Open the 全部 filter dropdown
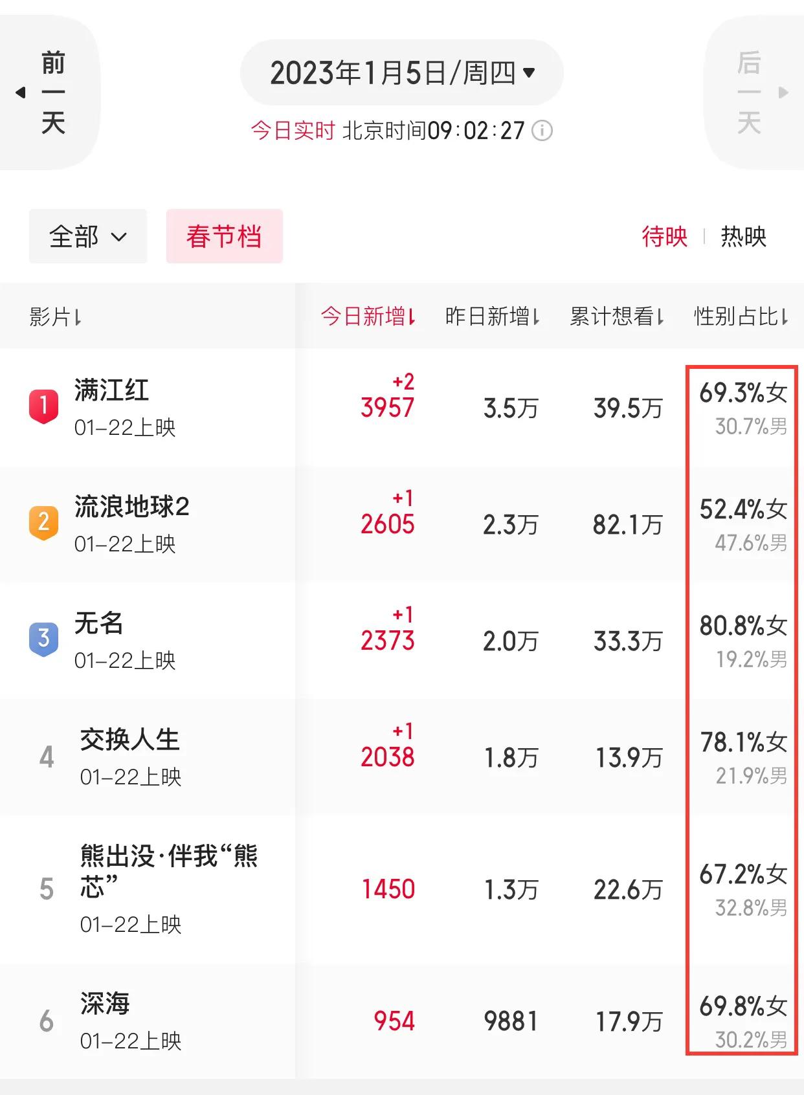The width and height of the screenshot is (804, 1095). pos(88,236)
